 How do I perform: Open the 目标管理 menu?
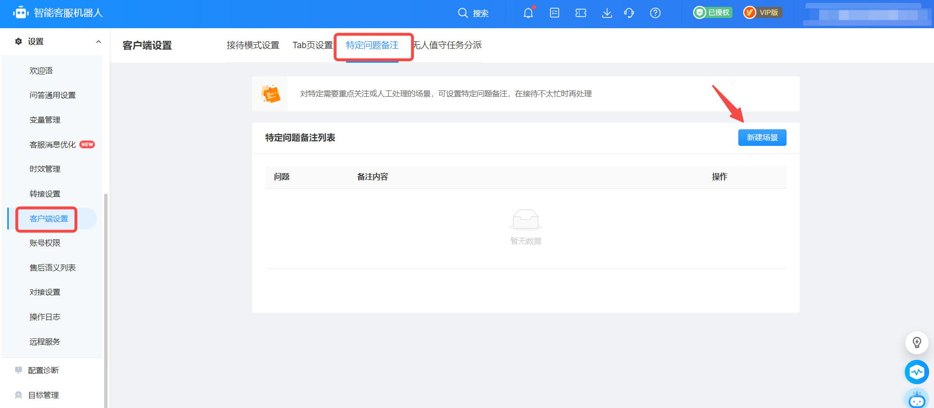click(x=43, y=395)
